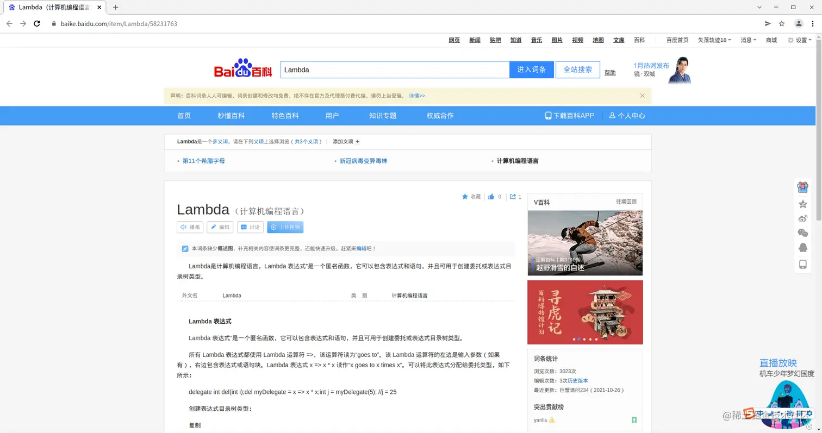Viewport: 822px width, 433px height.
Task: Open the browser profile avatar
Action: click(799, 24)
